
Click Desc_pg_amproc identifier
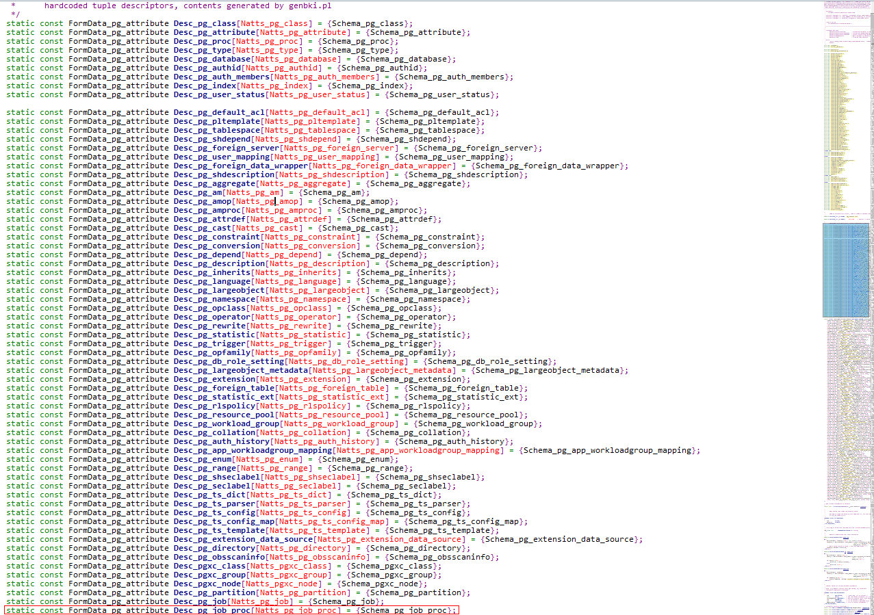(207, 210)
